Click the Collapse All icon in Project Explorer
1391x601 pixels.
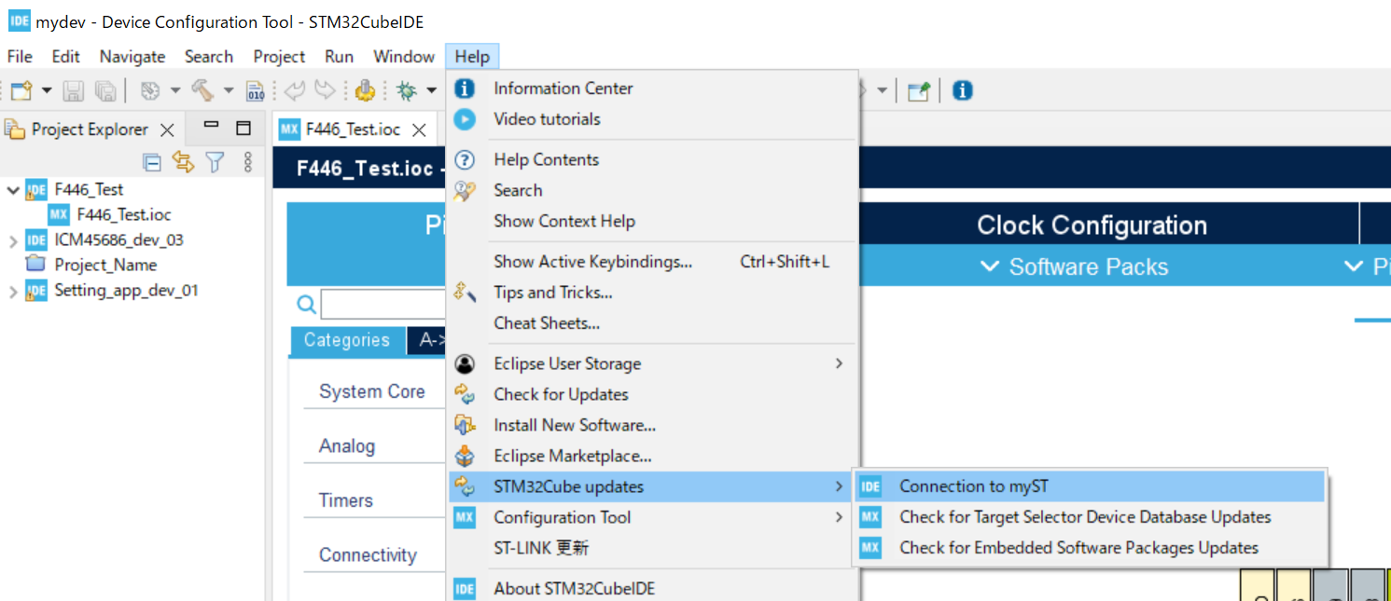tap(152, 163)
